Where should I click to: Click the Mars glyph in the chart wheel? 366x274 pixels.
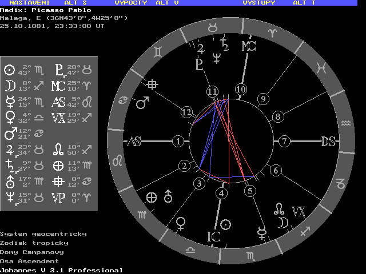[x=142, y=103]
